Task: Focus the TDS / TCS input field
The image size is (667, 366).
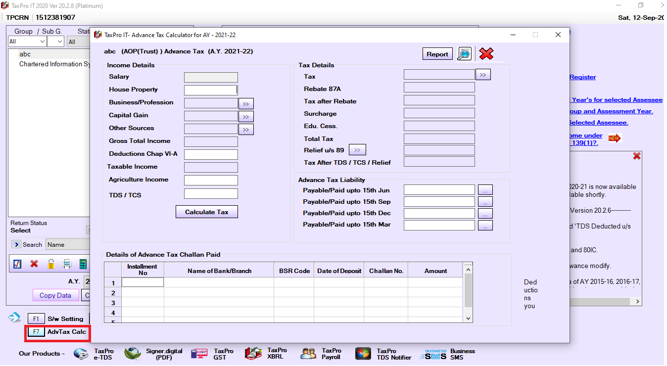Action: click(211, 194)
